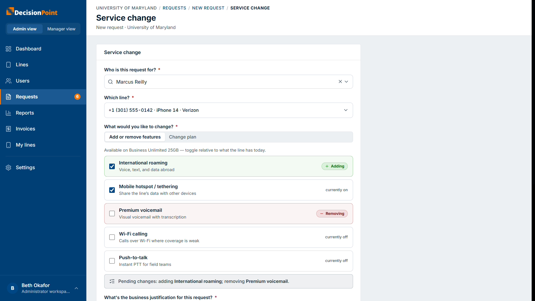Click the Settings gear icon

coord(8,168)
